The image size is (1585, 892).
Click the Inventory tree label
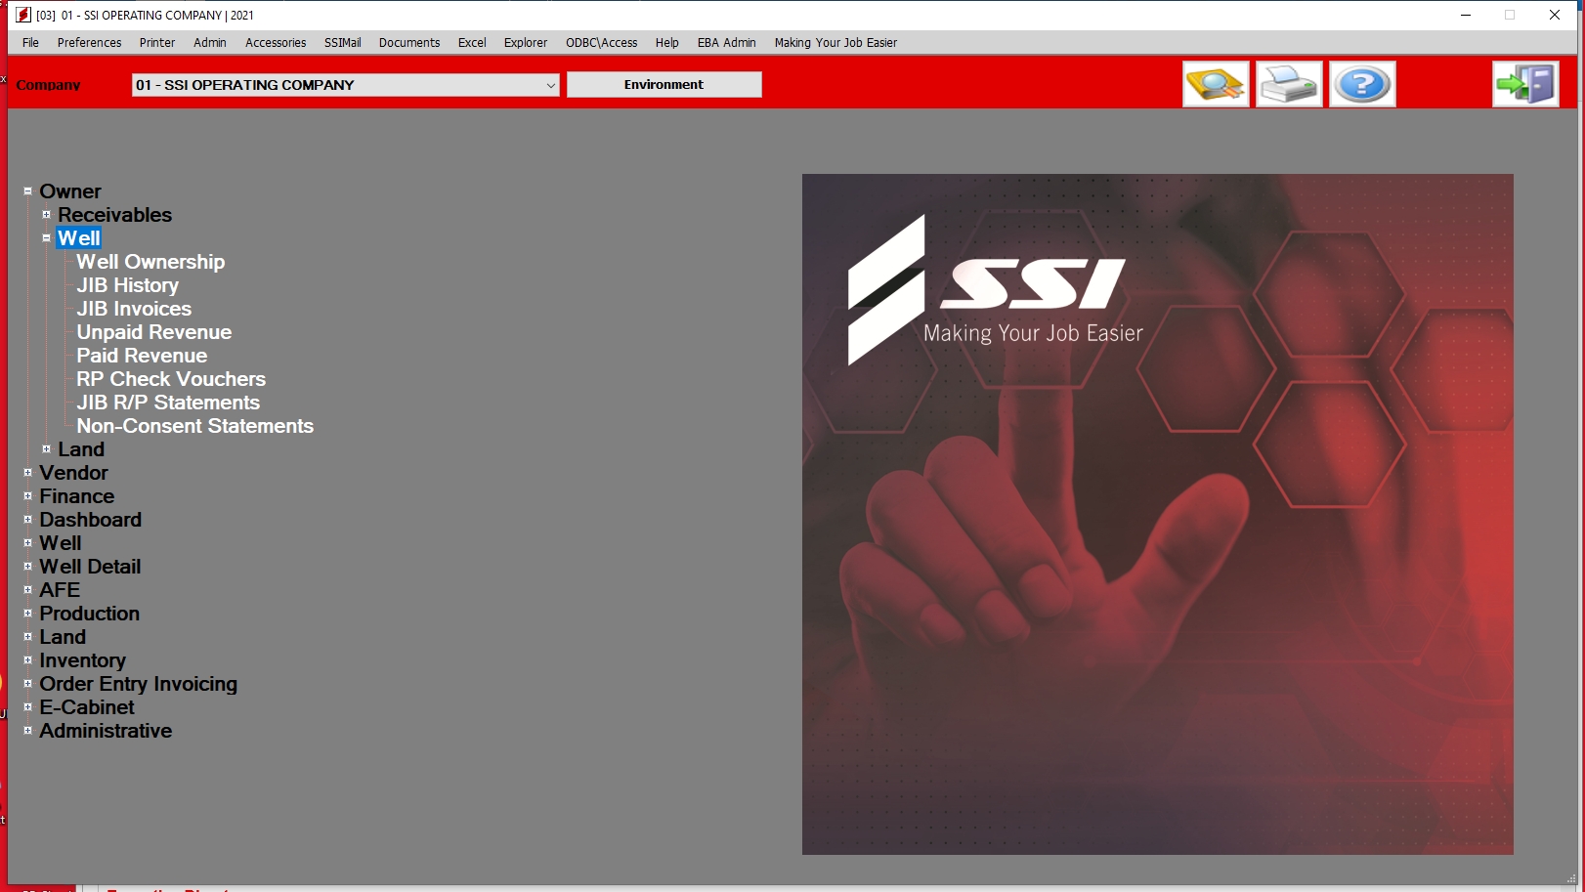point(82,660)
